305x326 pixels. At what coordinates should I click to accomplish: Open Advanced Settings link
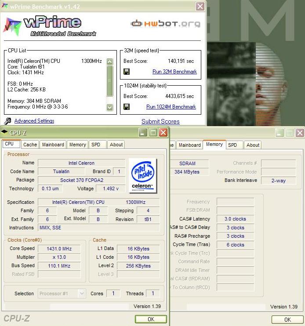[34, 121]
